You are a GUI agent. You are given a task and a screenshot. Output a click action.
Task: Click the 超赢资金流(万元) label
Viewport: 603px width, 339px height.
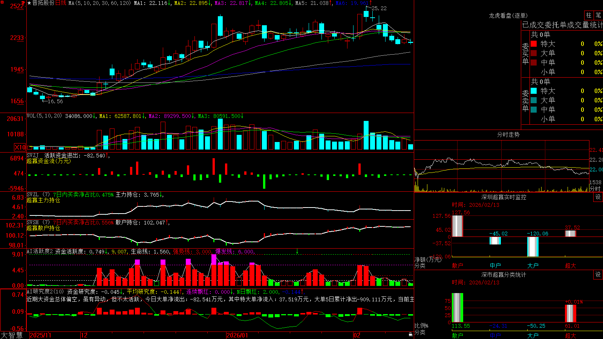coord(49,161)
